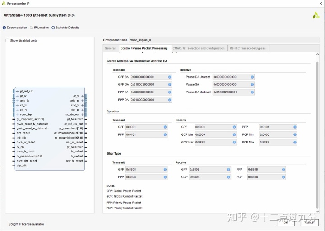Open the Documentation link
Viewport: 325px width, 231px height.
coord(17,28)
